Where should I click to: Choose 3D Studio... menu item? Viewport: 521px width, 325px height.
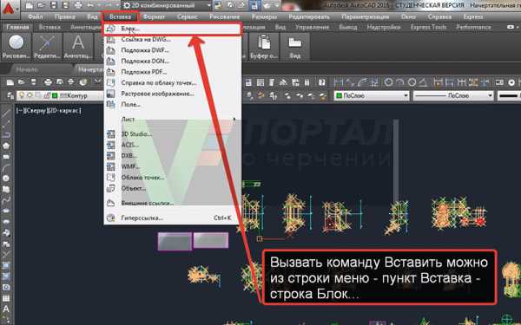pos(172,134)
